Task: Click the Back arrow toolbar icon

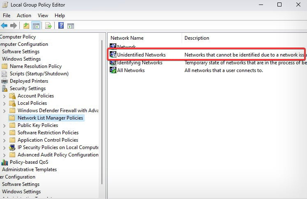Action: click(4, 25)
